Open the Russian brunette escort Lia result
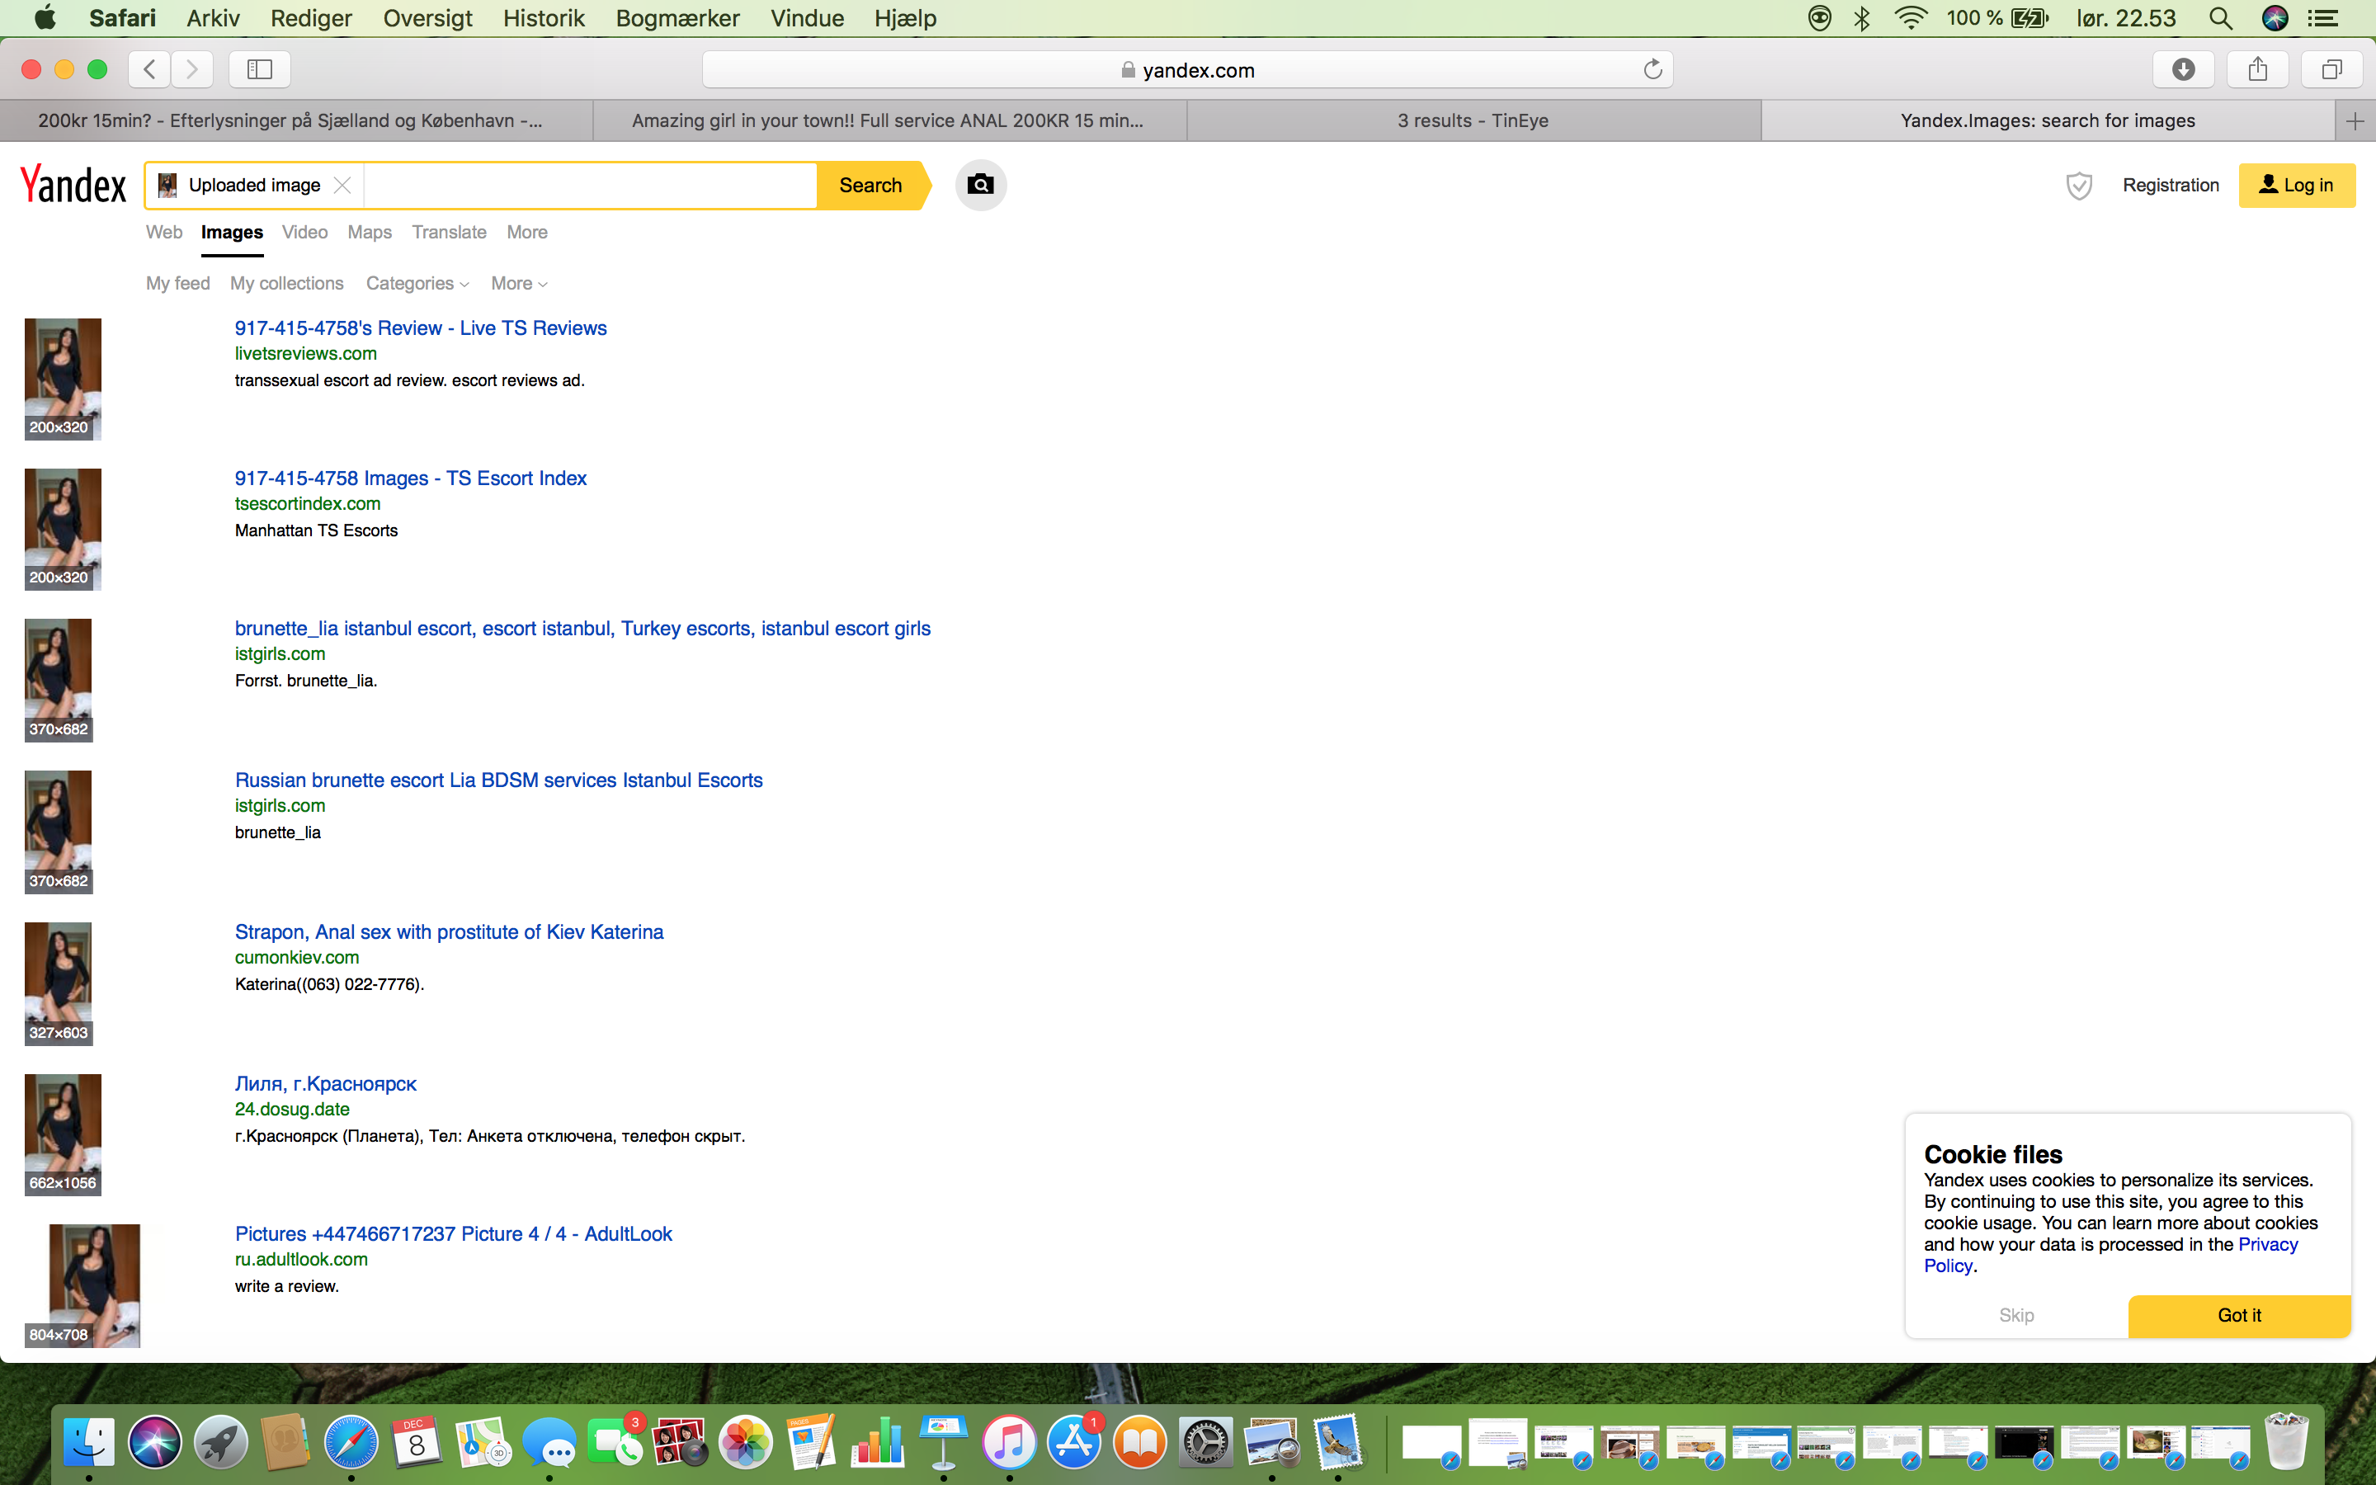Screen dimensions: 2376x1485 tap(499, 780)
